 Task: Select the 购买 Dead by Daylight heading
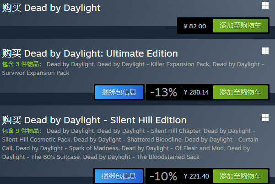[51, 8]
